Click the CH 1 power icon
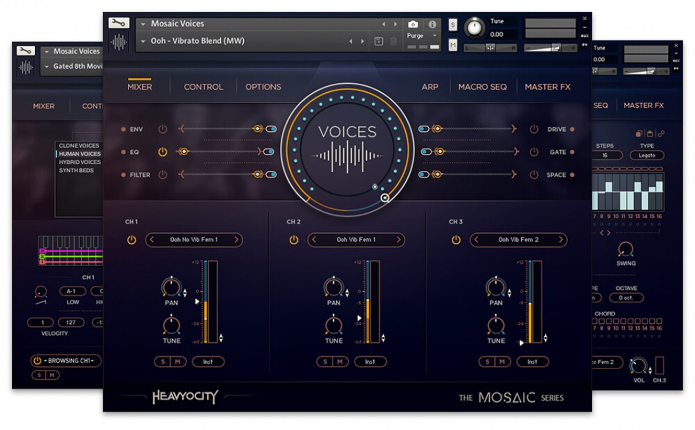 132,240
